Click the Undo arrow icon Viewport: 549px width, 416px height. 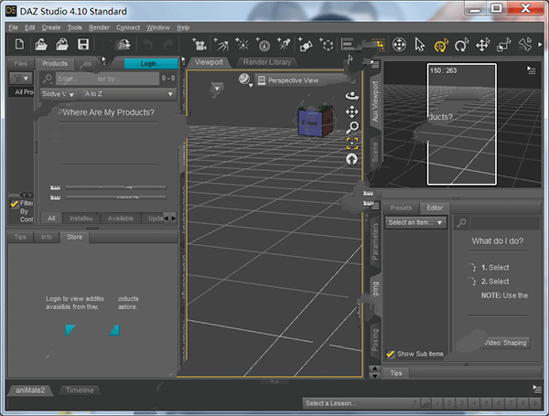pos(147,45)
